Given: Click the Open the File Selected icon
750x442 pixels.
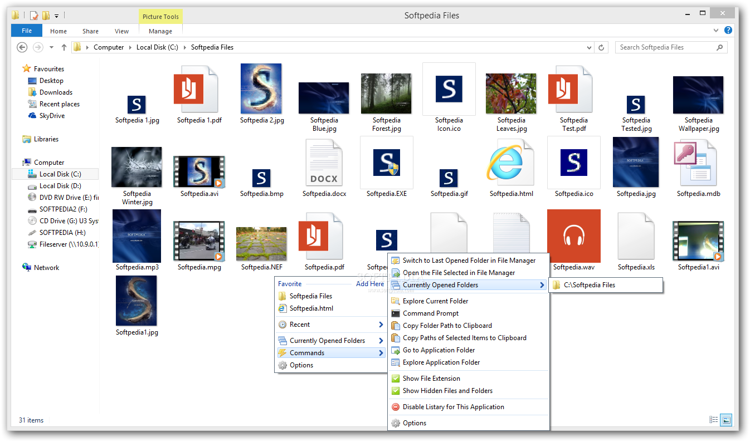Looking at the screenshot, I should click(396, 273).
